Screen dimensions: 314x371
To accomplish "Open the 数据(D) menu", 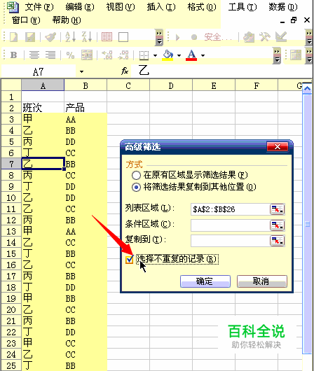I will click(x=282, y=7).
